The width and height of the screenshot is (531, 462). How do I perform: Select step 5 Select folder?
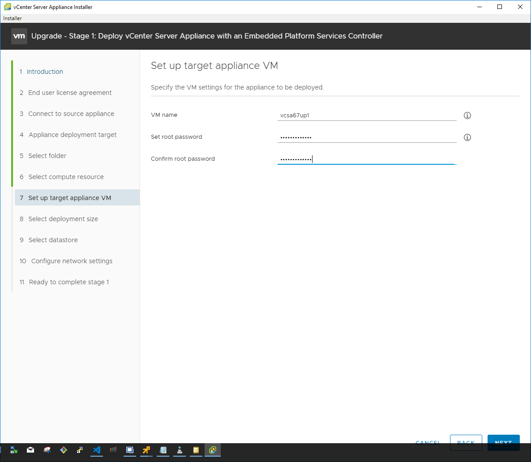(43, 155)
